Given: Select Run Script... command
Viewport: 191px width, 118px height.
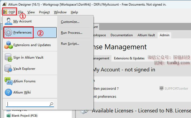Looking at the screenshot, I should [x=70, y=44].
